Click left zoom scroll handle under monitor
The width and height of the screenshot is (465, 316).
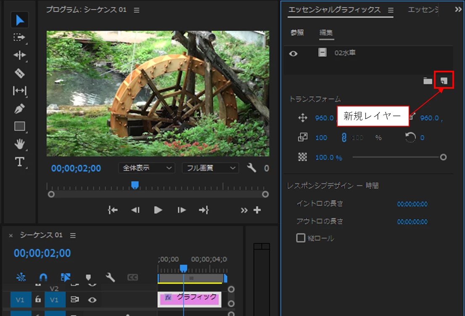(x=51, y=194)
